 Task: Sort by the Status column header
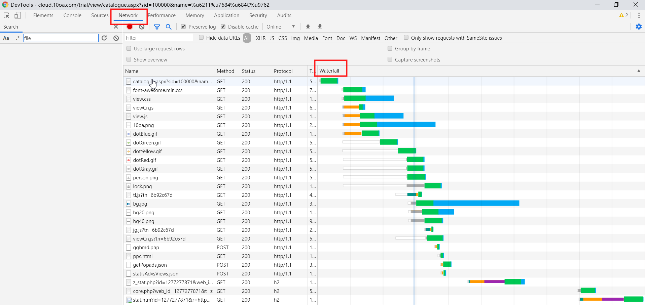[x=256, y=71]
